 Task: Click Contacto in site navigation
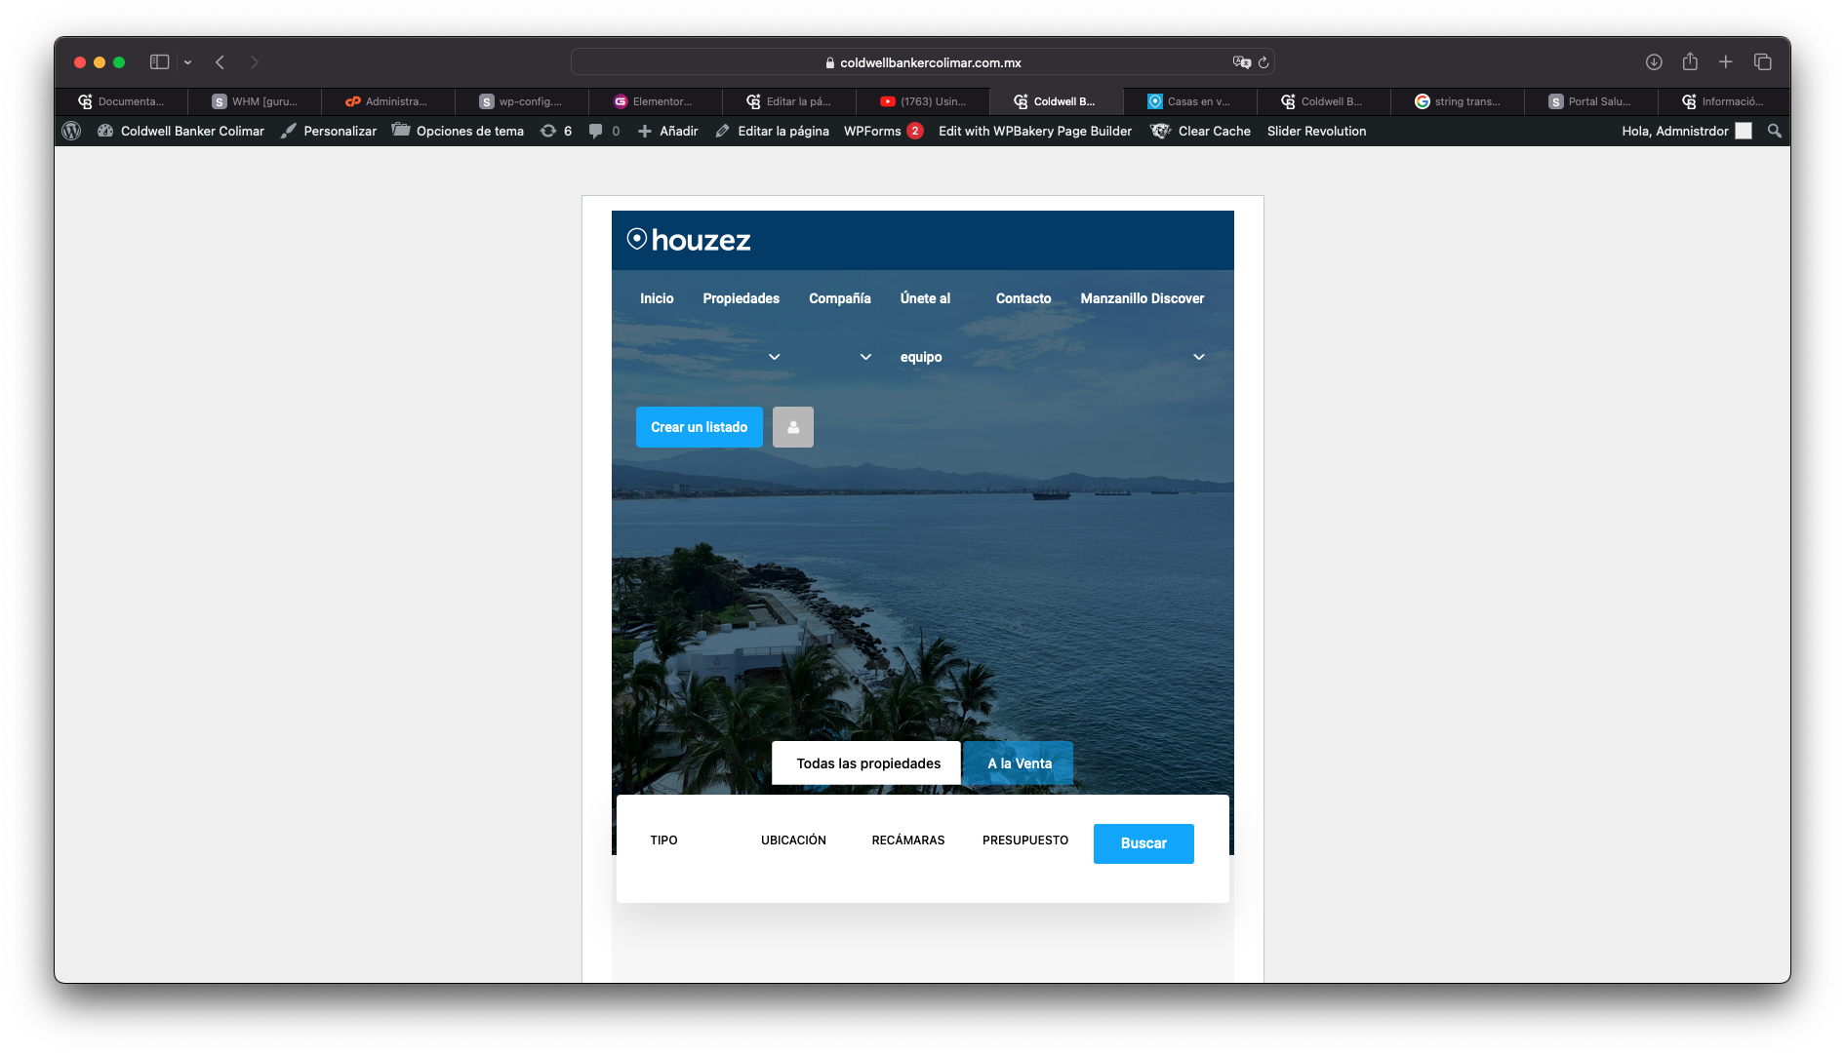(1023, 298)
